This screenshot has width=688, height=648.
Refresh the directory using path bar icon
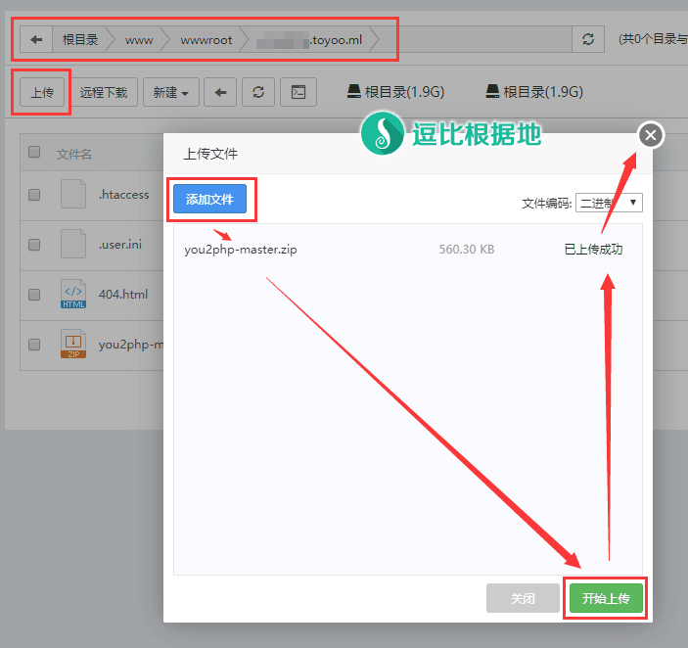pyautogui.click(x=587, y=39)
